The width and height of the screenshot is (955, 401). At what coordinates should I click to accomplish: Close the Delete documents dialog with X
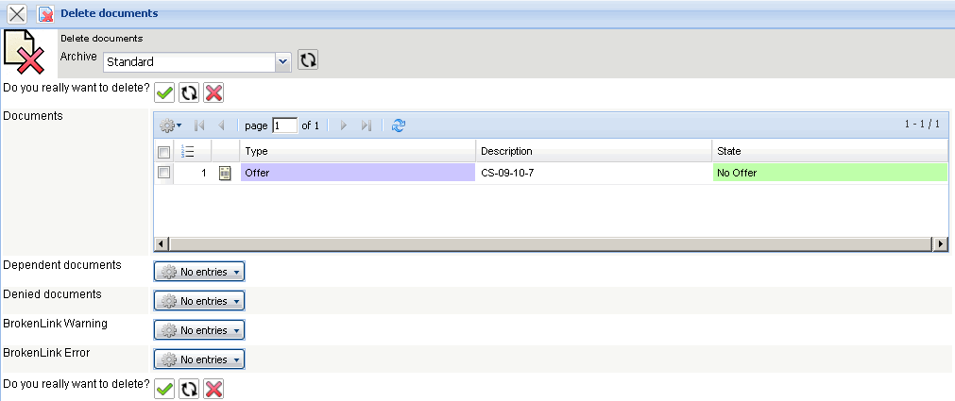pyautogui.click(x=17, y=14)
